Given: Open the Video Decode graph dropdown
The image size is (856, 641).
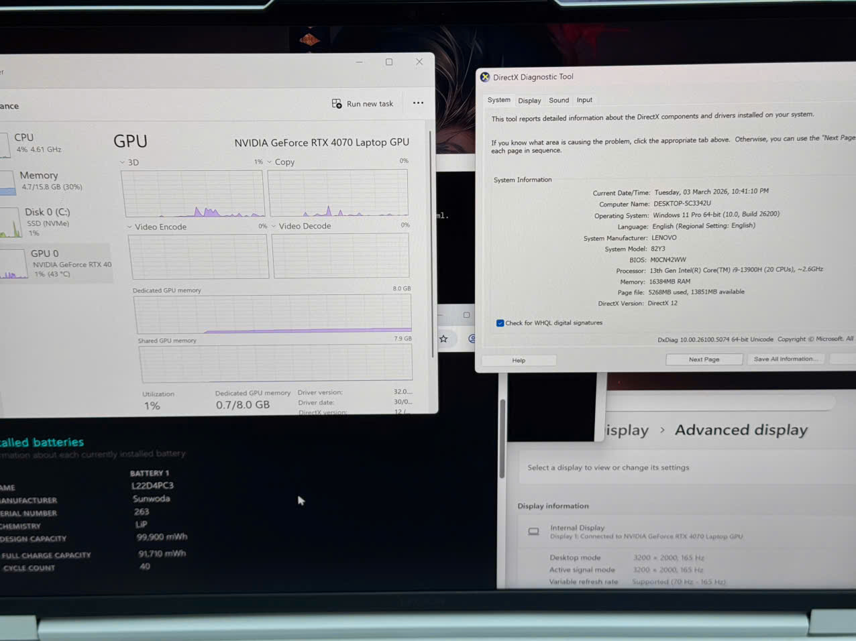Looking at the screenshot, I should click(x=274, y=226).
